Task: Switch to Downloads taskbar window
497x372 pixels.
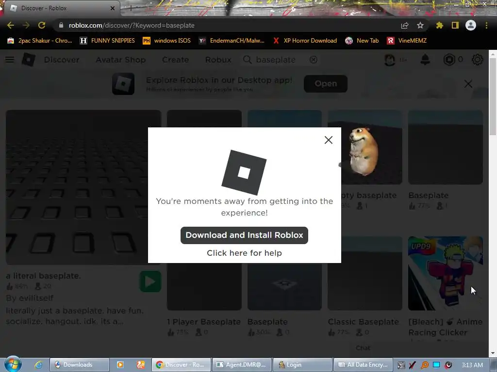Action: pos(79,365)
